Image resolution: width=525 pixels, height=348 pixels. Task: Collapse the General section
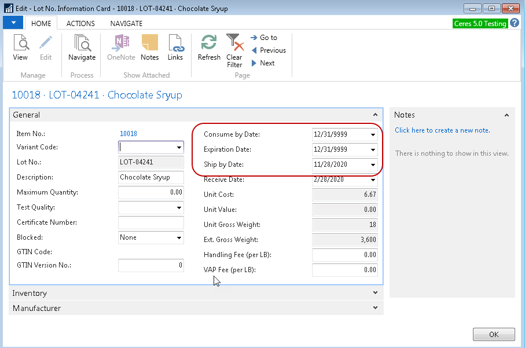[x=375, y=115]
